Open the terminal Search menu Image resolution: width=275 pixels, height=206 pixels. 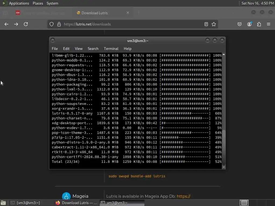click(93, 49)
